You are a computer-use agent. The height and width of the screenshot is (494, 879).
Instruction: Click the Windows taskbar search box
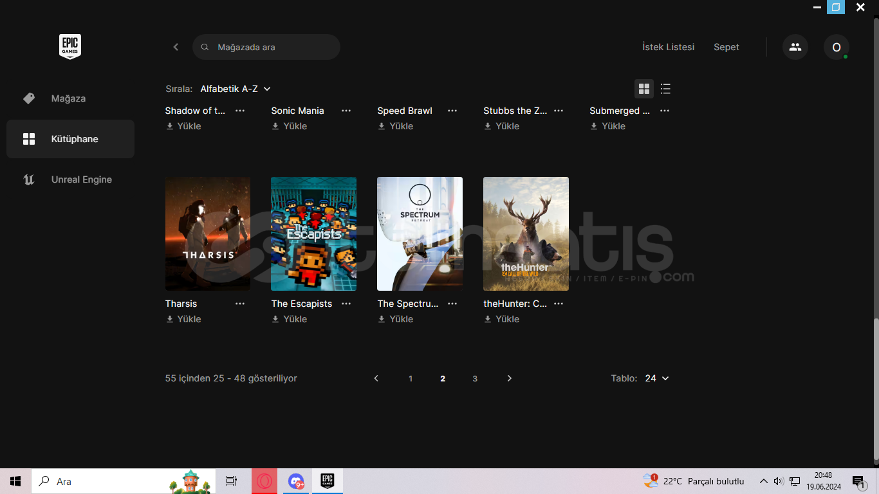124,481
